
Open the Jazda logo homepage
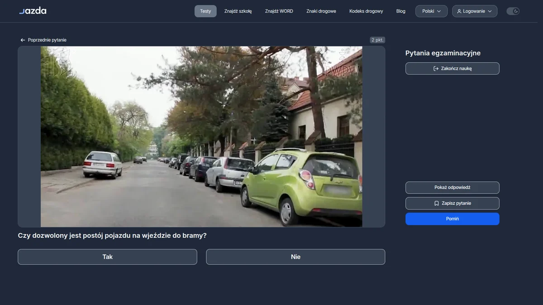[x=33, y=11]
